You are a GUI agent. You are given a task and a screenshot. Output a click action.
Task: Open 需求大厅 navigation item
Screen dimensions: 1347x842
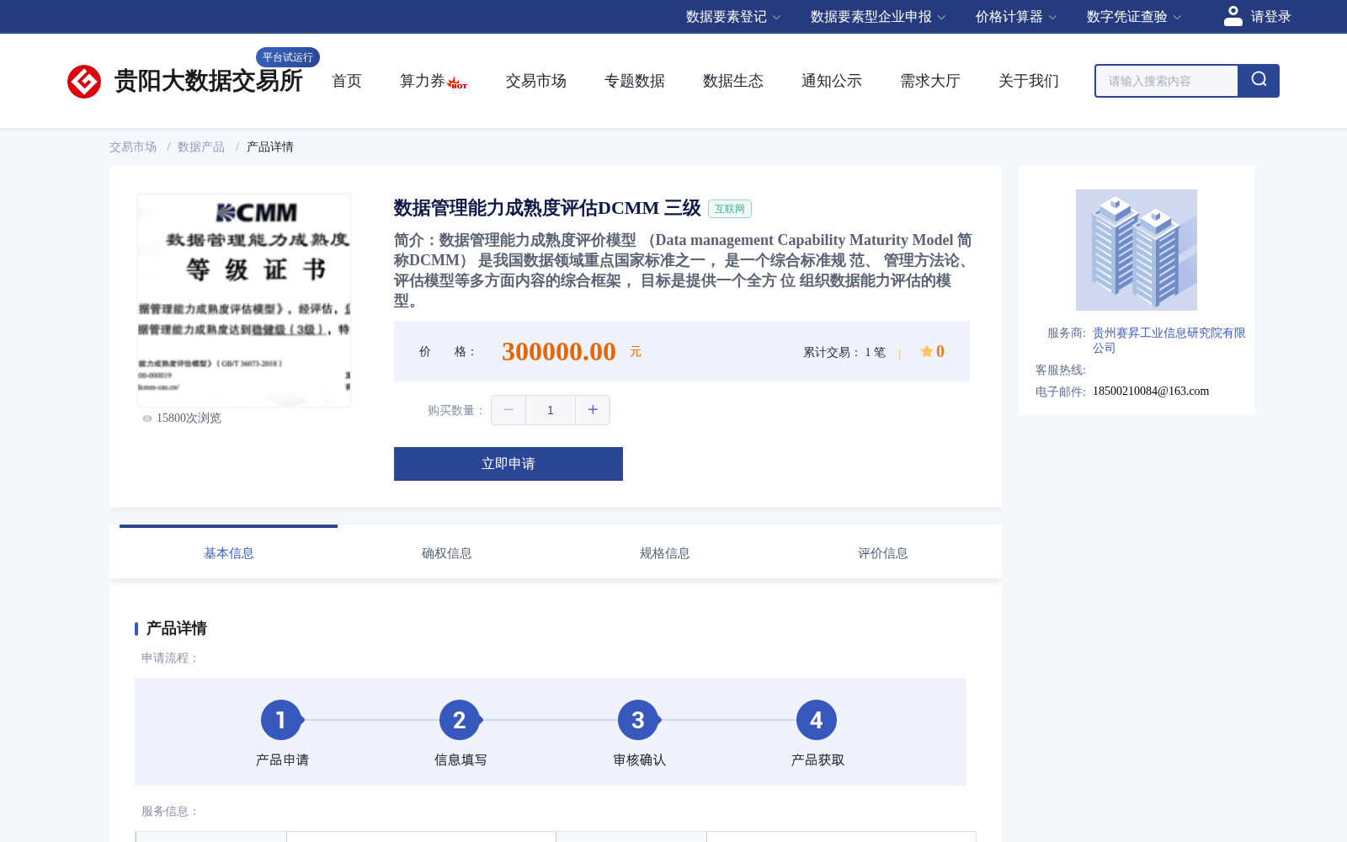(x=930, y=81)
